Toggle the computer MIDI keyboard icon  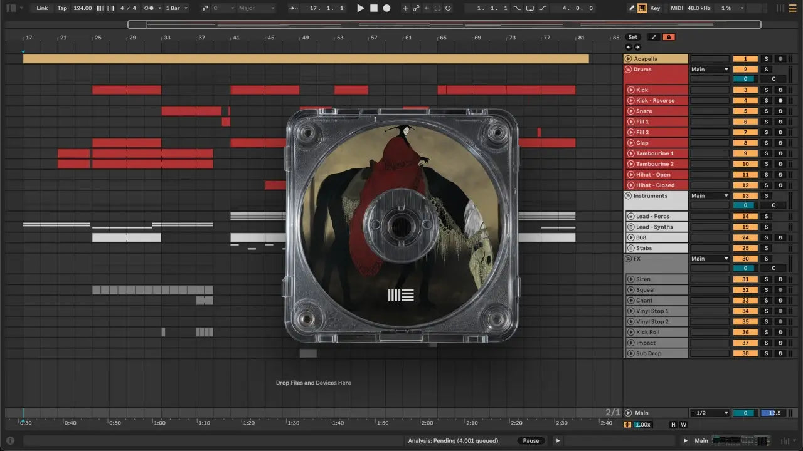point(642,8)
